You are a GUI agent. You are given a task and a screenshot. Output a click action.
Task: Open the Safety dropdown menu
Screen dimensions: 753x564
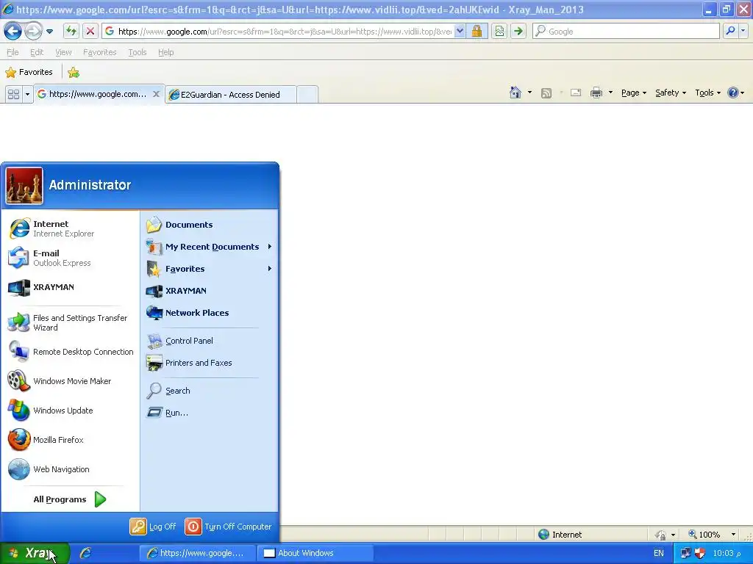click(671, 93)
